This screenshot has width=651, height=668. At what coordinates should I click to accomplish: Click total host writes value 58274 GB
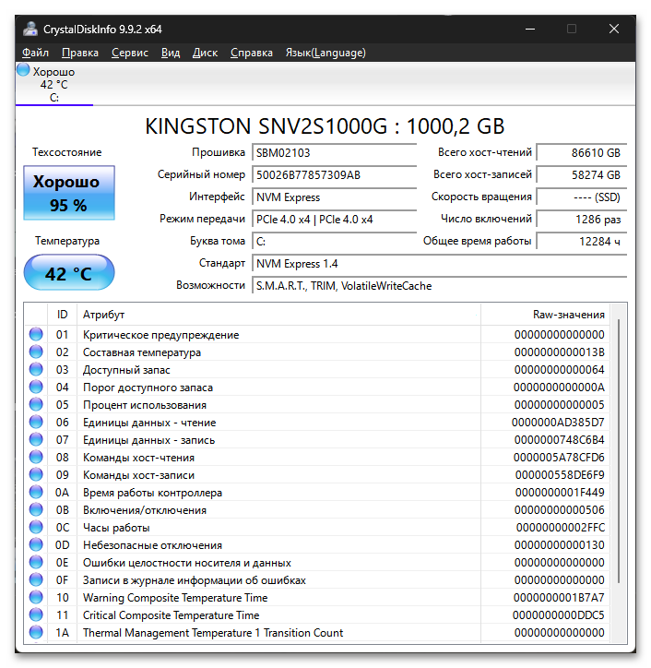click(582, 175)
